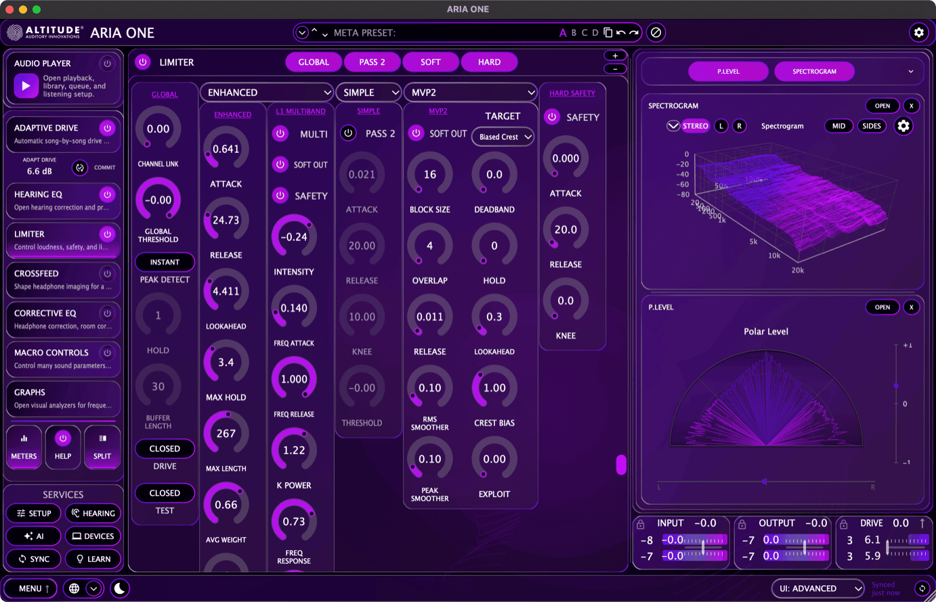
Task: Open the Devices service
Action: coord(93,536)
